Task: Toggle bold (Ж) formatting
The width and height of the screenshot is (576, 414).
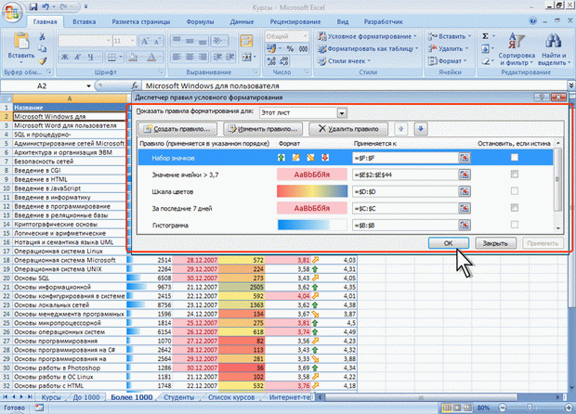Action: pos(65,57)
